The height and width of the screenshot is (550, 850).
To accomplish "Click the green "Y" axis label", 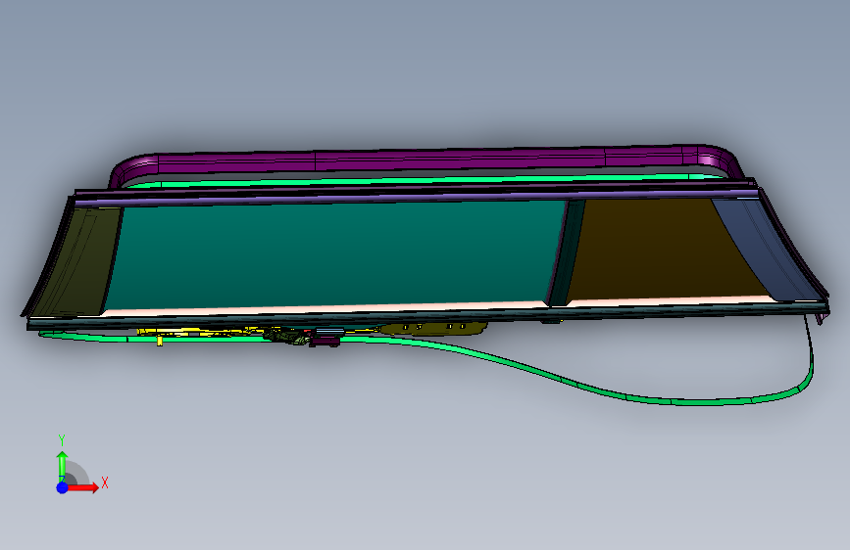I will pyautogui.click(x=62, y=440).
